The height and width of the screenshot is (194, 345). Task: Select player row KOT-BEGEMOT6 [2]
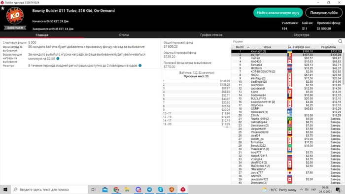pyautogui.click(x=287, y=71)
